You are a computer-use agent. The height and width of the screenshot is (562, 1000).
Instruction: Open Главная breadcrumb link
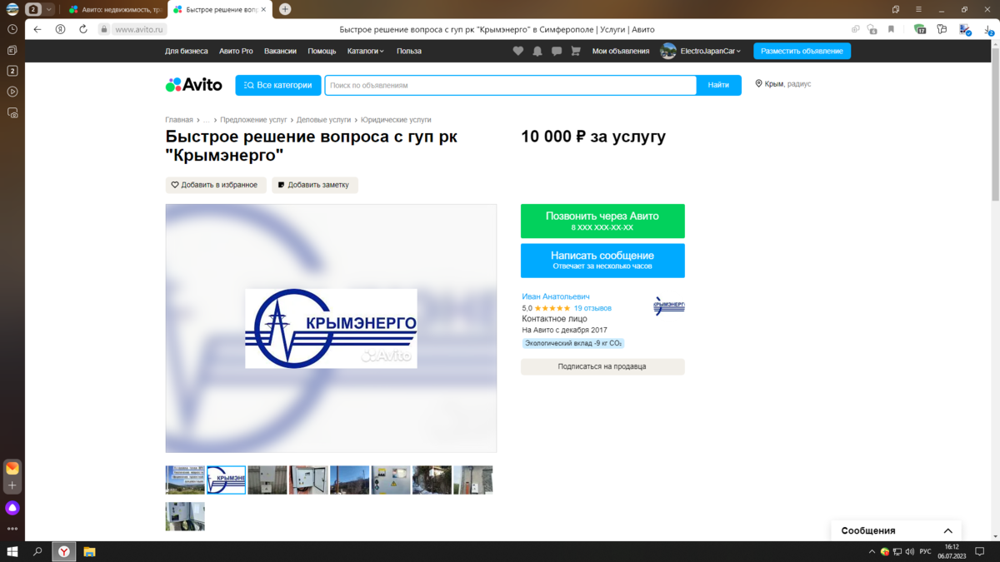179,120
